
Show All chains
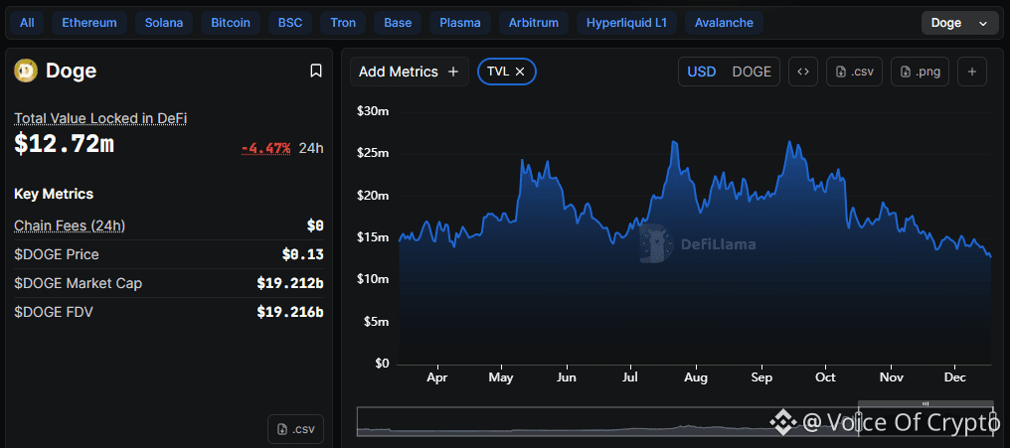pos(27,22)
